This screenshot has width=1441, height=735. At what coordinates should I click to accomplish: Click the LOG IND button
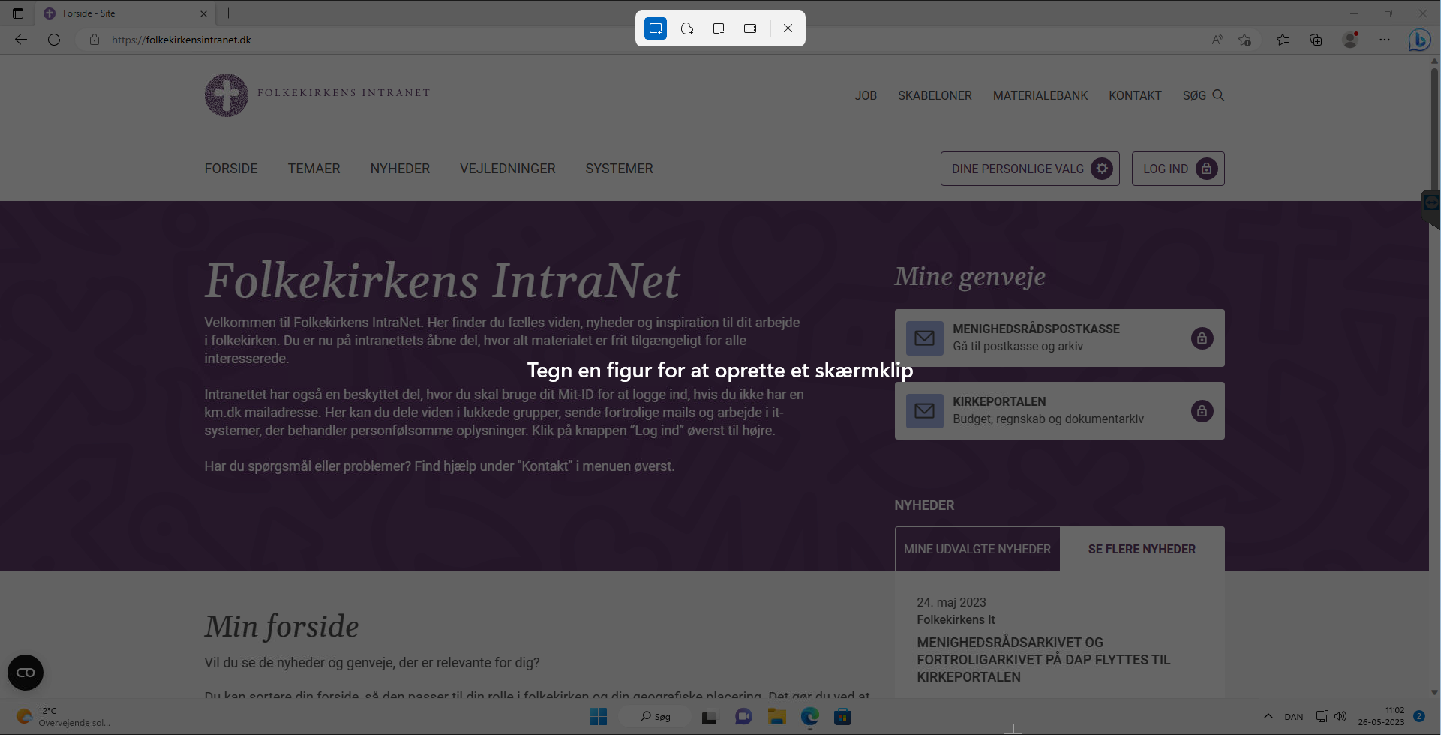[x=1178, y=169]
